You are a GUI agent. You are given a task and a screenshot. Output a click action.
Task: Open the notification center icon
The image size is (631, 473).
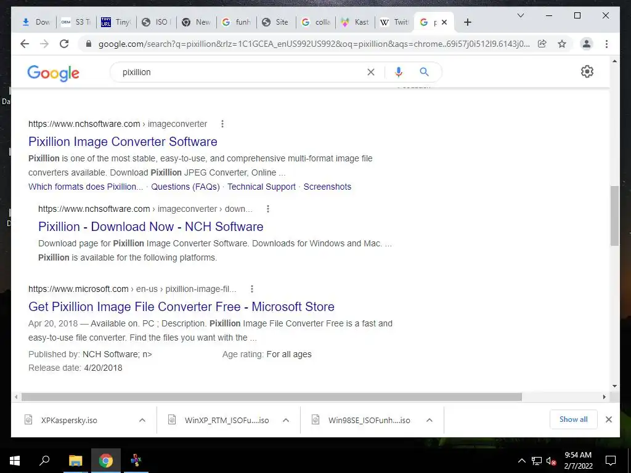611,461
